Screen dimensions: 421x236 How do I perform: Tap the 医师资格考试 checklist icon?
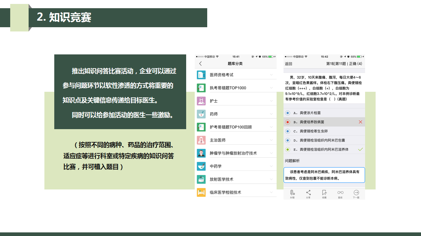point(201,75)
